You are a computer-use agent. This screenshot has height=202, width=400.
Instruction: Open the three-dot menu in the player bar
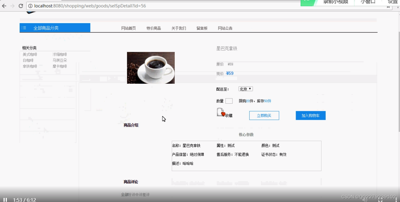(396, 200)
